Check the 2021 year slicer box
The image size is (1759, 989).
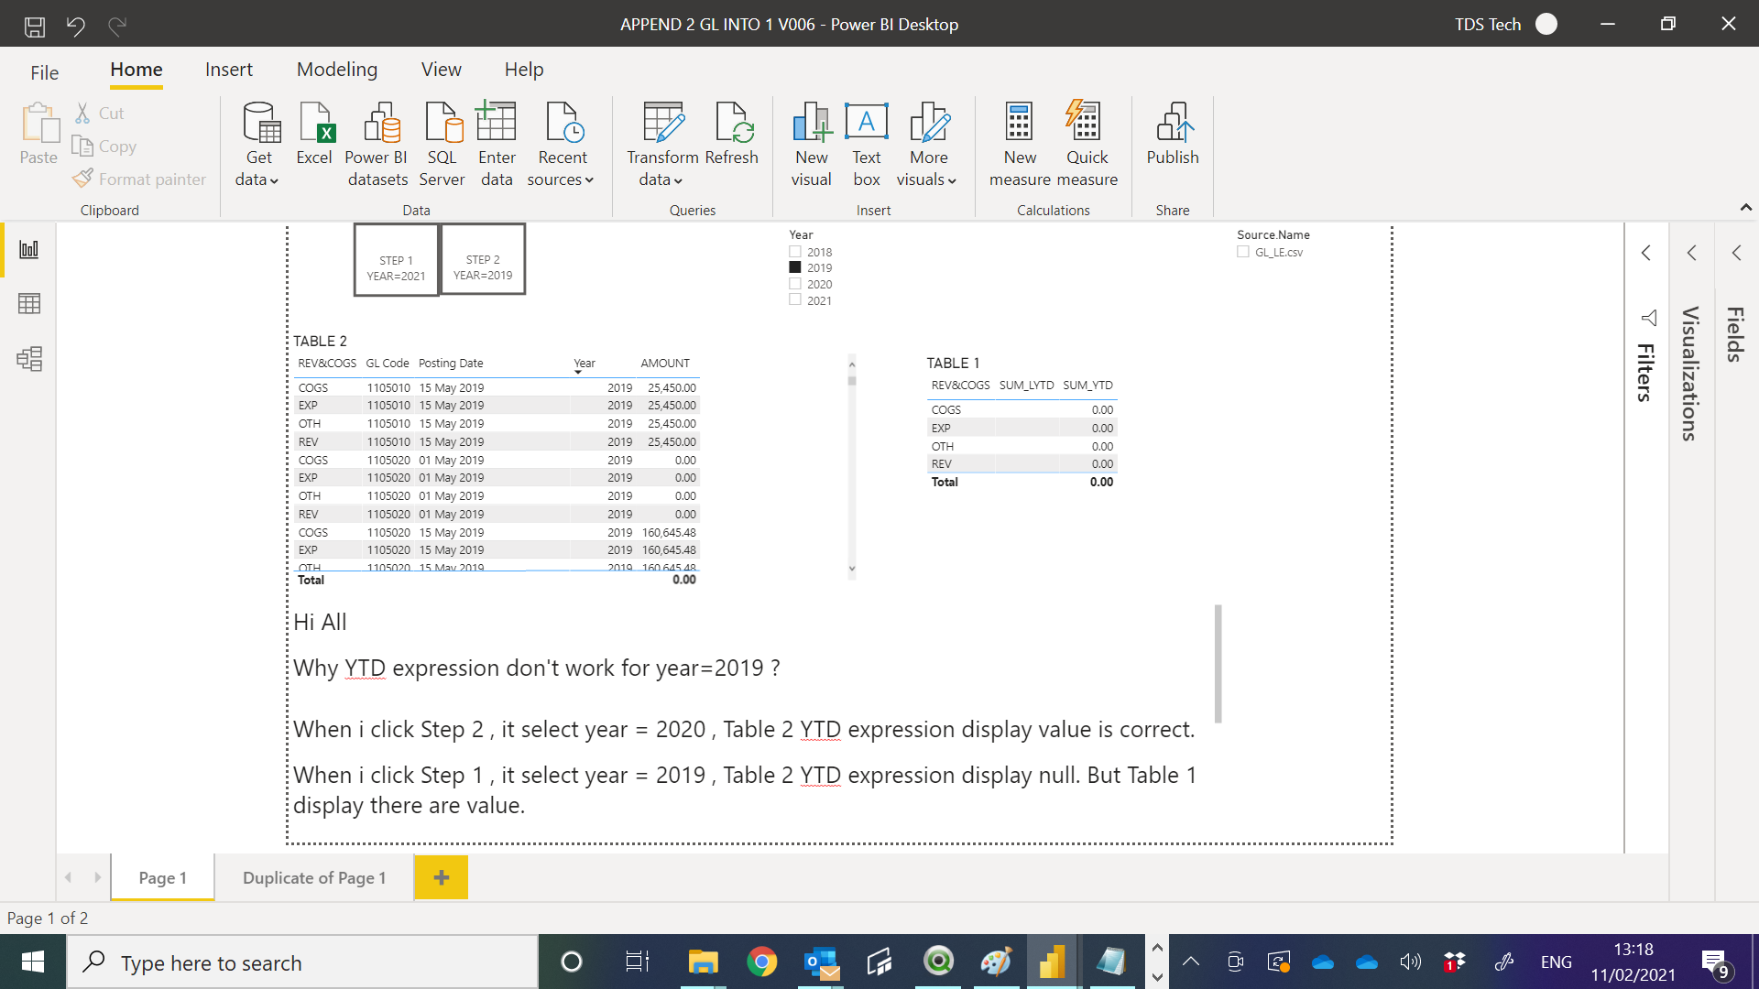point(795,300)
